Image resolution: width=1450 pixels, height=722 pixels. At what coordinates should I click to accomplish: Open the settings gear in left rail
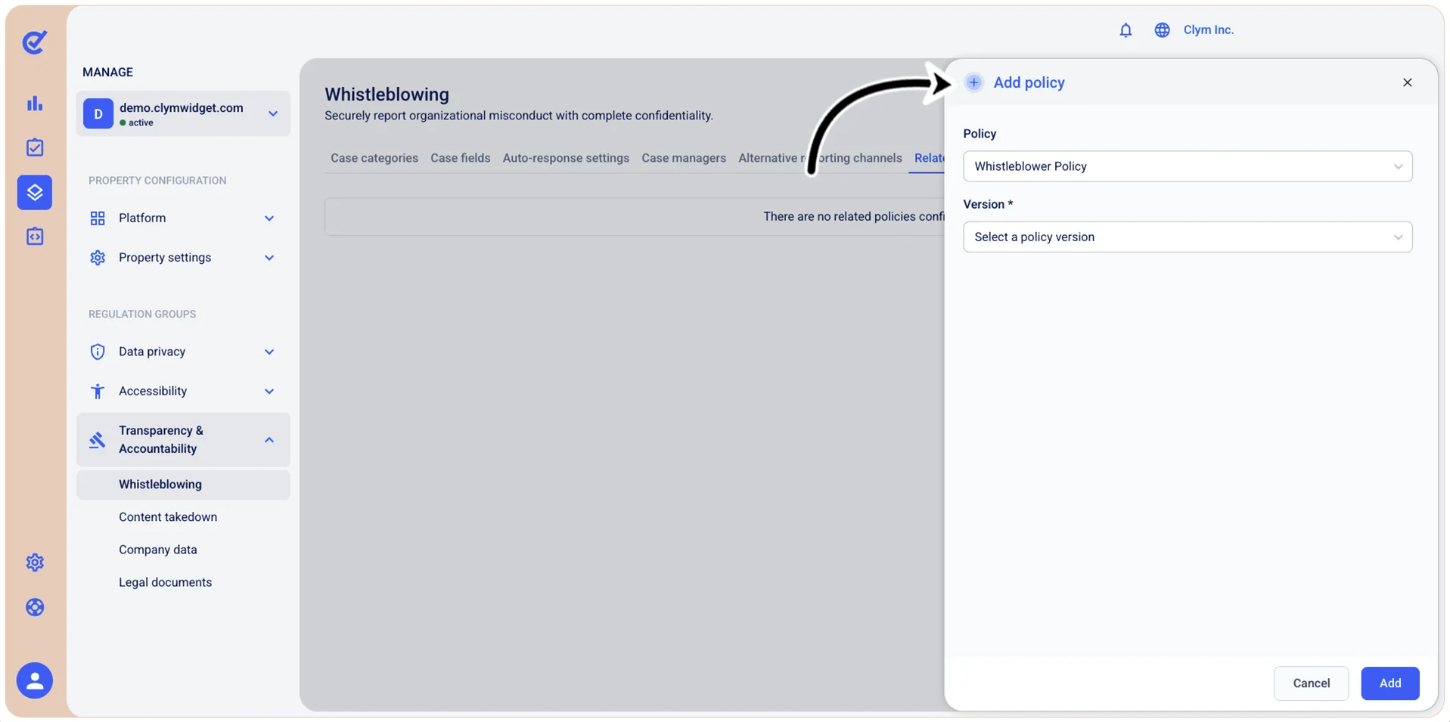pos(35,562)
